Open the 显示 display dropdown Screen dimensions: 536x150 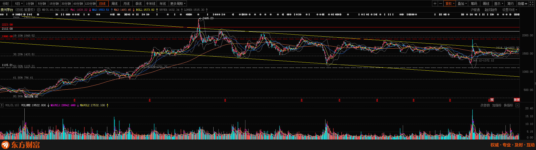499,4
